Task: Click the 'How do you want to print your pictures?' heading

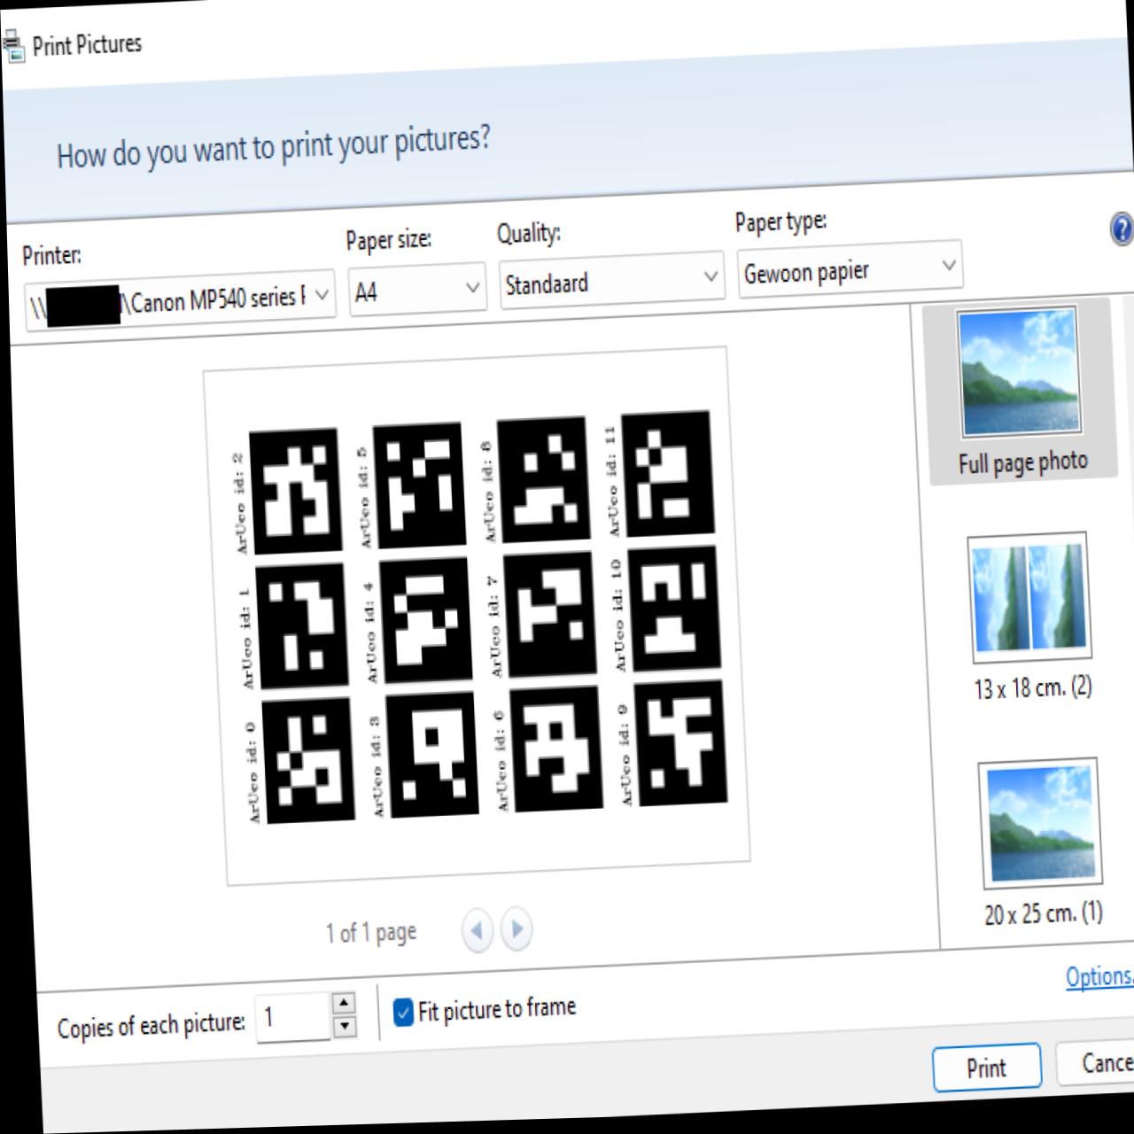Action: point(274,148)
